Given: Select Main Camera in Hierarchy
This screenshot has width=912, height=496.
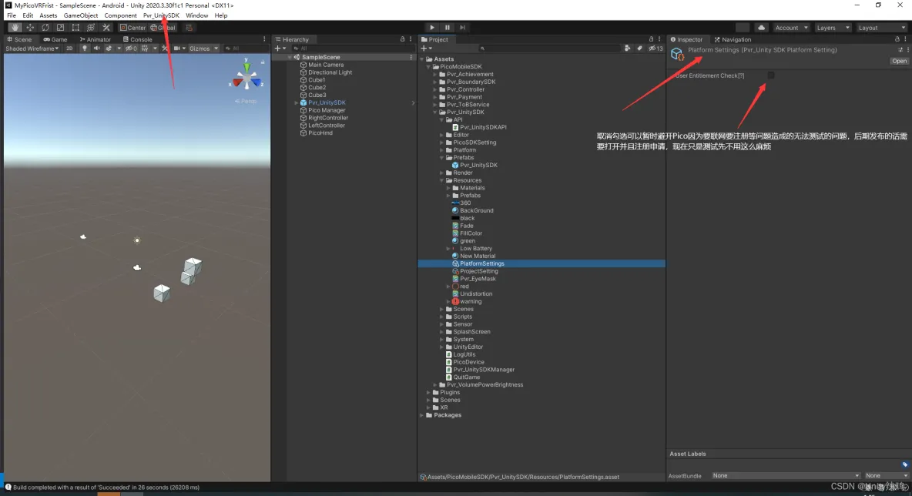Looking at the screenshot, I should pyautogui.click(x=326, y=65).
